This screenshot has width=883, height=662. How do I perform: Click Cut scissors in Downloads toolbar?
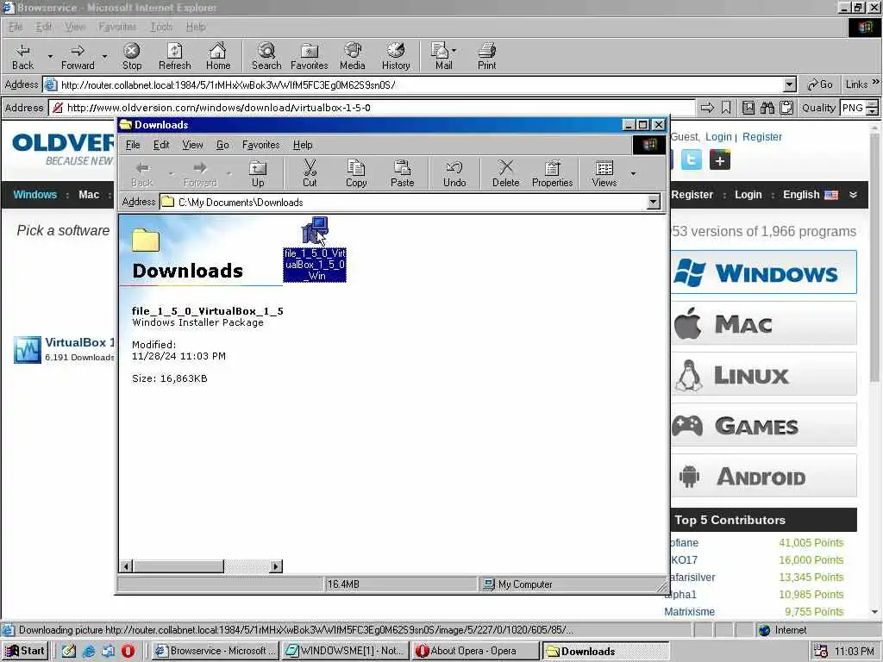[310, 173]
